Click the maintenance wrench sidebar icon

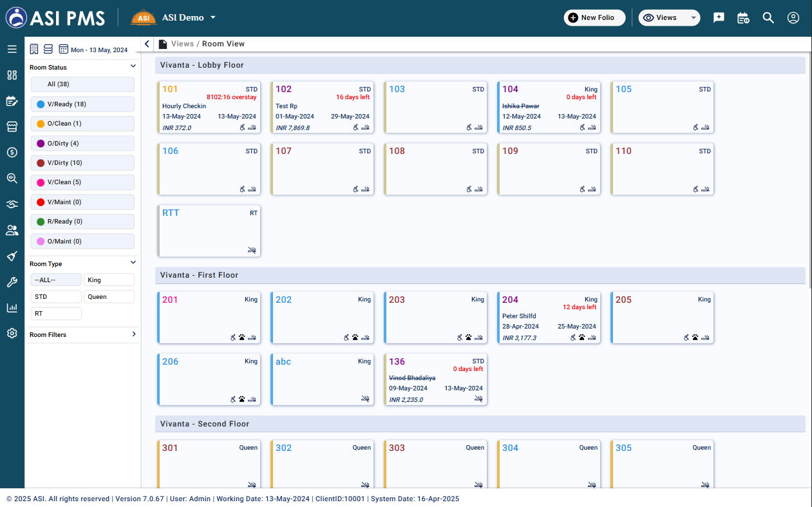(x=12, y=282)
